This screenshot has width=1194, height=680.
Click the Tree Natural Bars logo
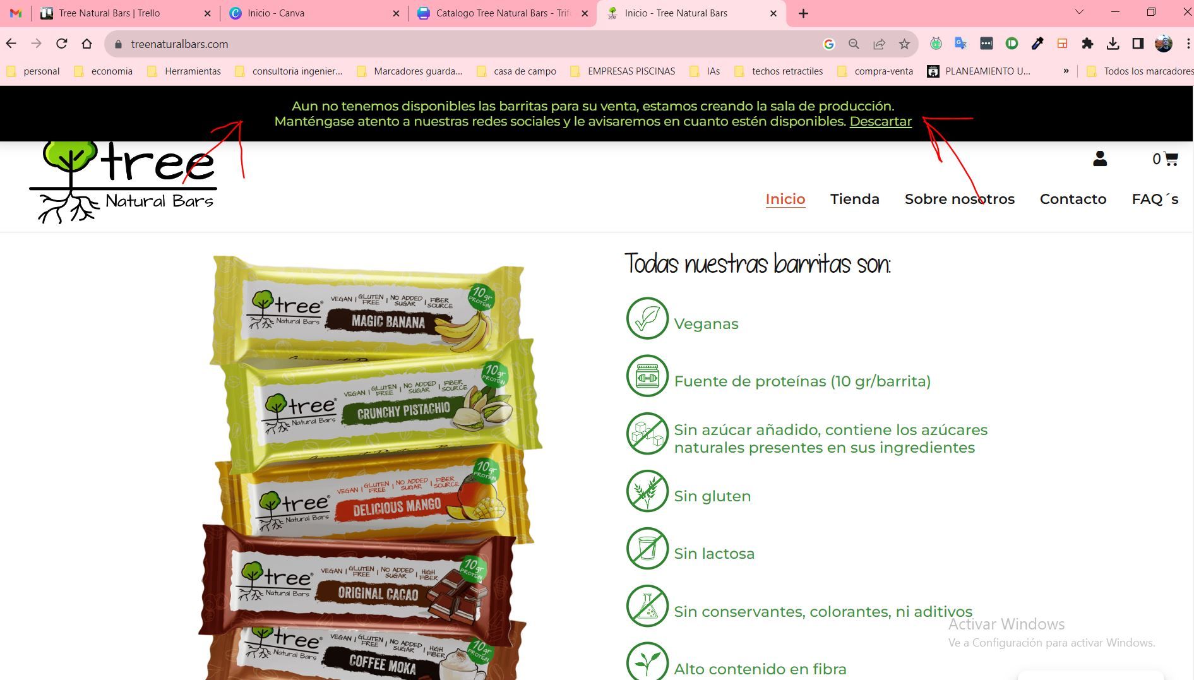(123, 182)
